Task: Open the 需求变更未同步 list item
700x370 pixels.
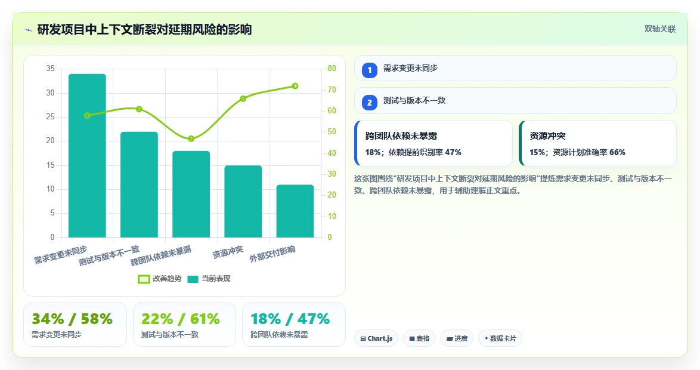Action: tap(515, 69)
